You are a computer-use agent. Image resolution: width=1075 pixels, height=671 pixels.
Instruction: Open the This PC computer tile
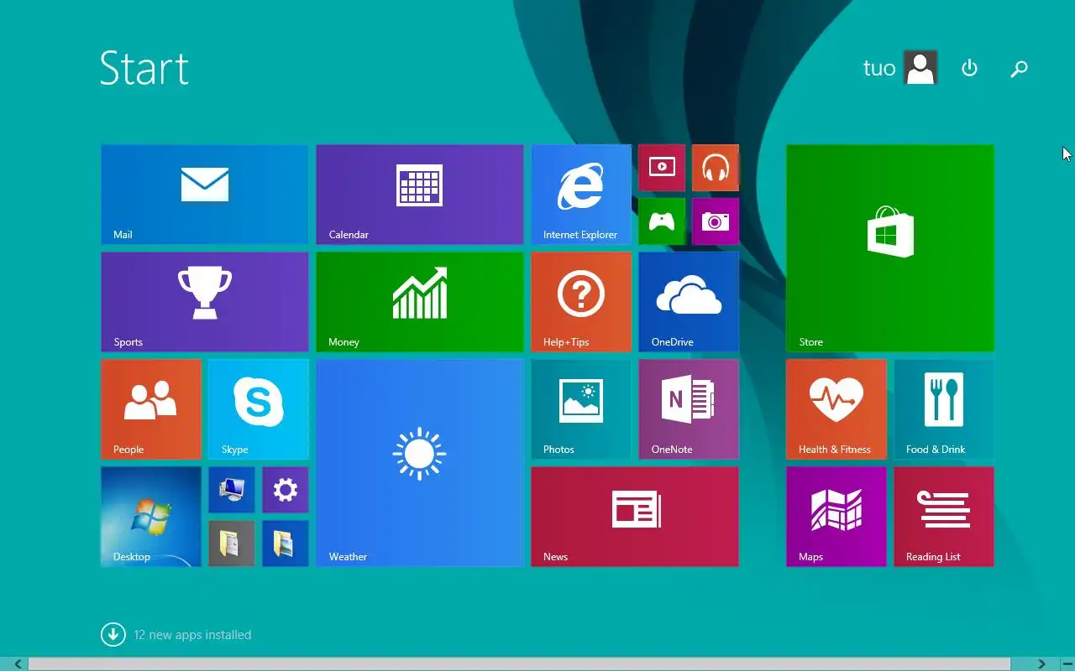pyautogui.click(x=232, y=490)
